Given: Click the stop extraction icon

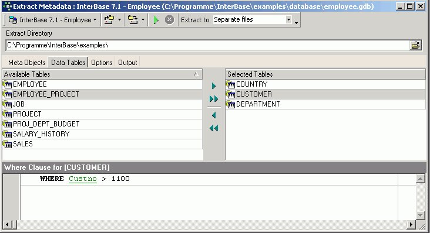Looking at the screenshot, I should (170, 20).
